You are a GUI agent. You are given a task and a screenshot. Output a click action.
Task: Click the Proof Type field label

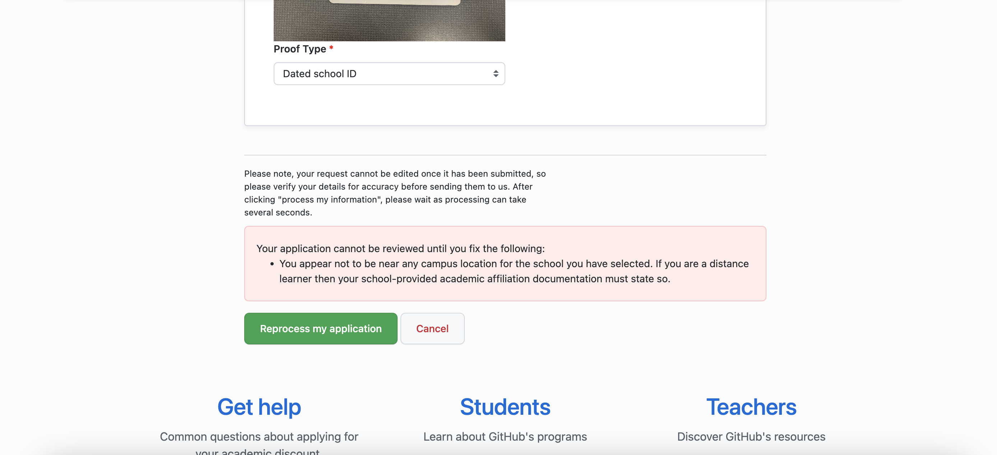click(x=300, y=49)
